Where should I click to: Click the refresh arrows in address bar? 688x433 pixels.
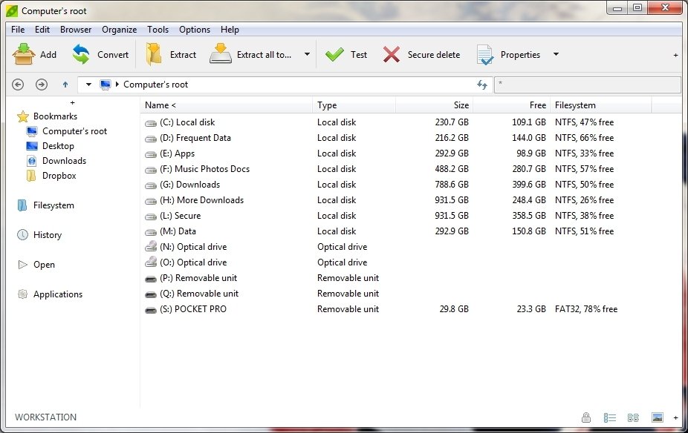[x=482, y=85]
